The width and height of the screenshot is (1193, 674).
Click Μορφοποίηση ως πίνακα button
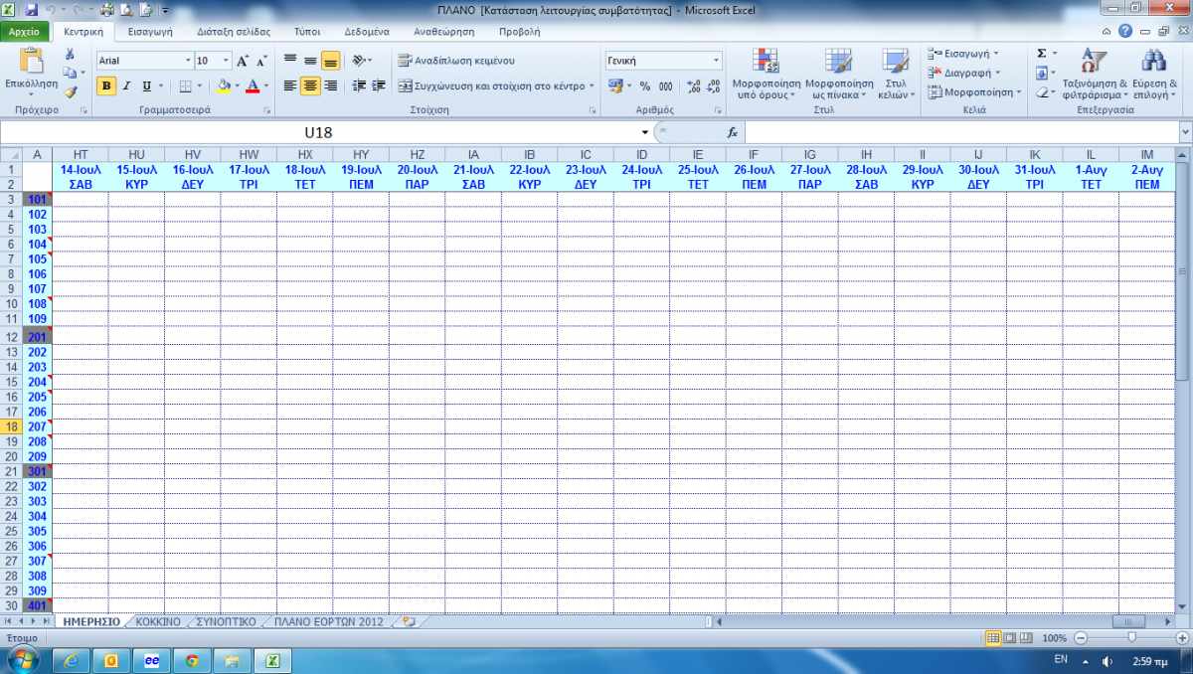[x=839, y=73]
